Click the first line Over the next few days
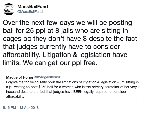 click(38, 23)
